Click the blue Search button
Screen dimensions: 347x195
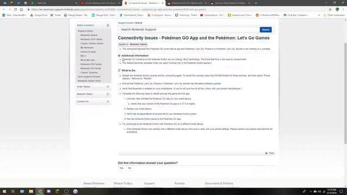[x=266, y=30]
